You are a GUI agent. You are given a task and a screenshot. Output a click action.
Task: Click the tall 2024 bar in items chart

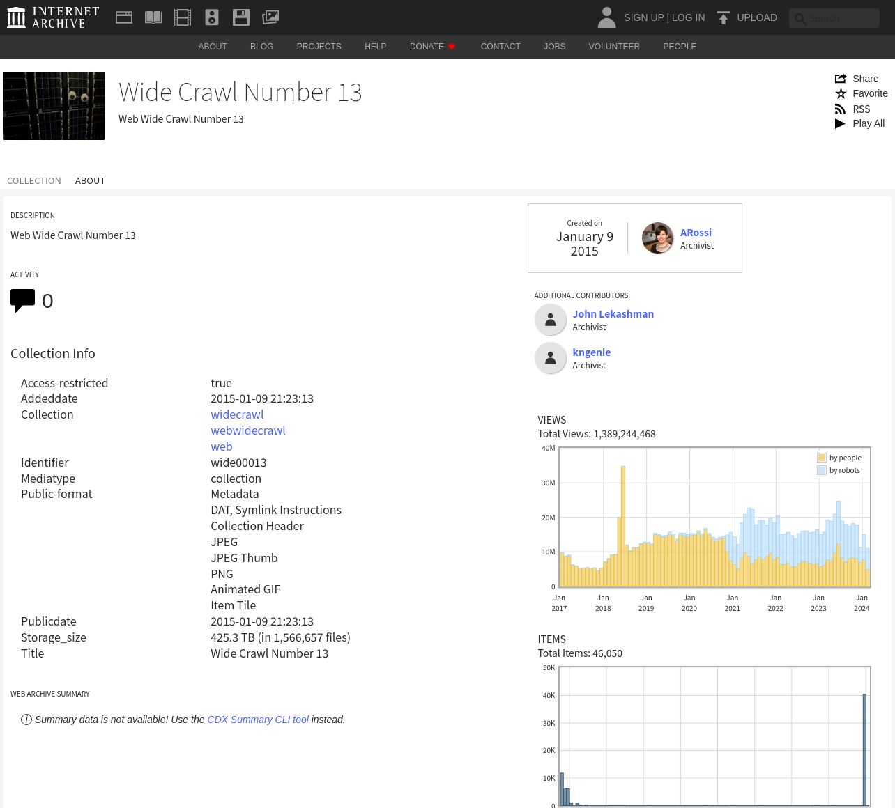click(865, 749)
